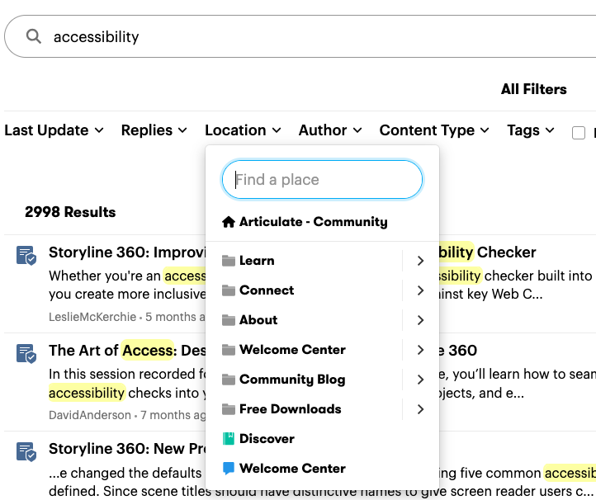Open the Content Type filter dropdown
Image resolution: width=596 pixels, height=500 pixels.
434,130
